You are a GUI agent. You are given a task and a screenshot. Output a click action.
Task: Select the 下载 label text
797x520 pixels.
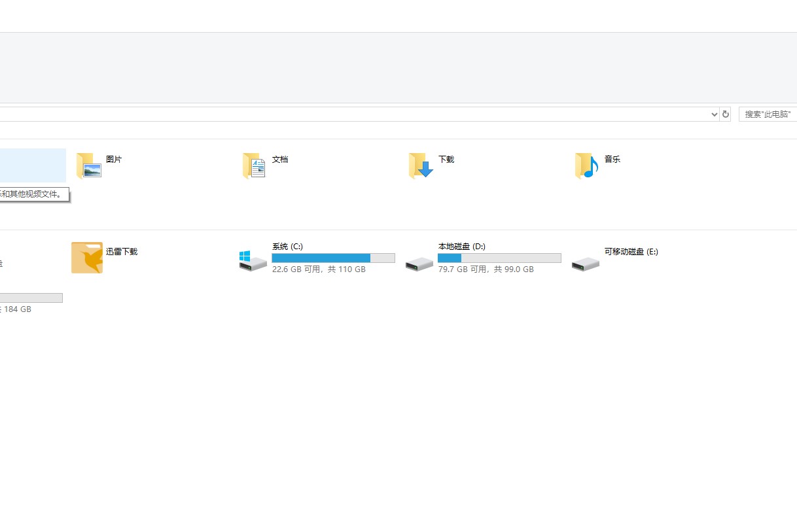(x=446, y=159)
